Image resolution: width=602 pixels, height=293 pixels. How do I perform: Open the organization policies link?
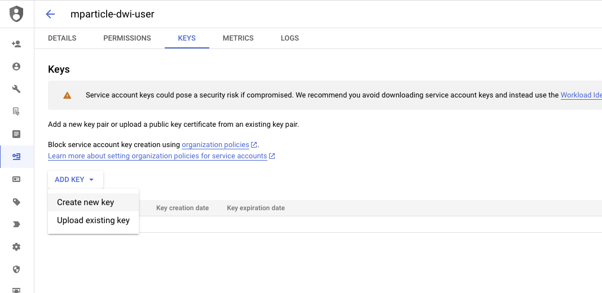click(216, 145)
